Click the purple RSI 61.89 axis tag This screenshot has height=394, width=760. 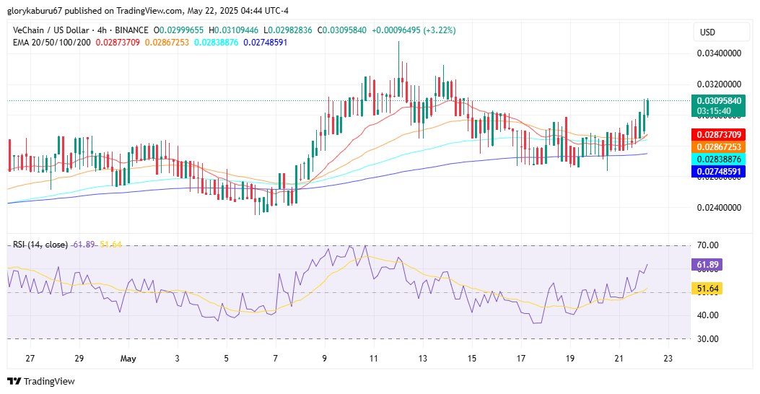point(707,264)
